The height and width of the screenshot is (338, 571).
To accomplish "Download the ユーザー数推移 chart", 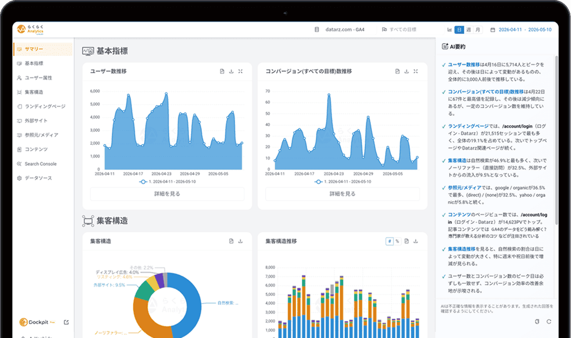I will [231, 71].
